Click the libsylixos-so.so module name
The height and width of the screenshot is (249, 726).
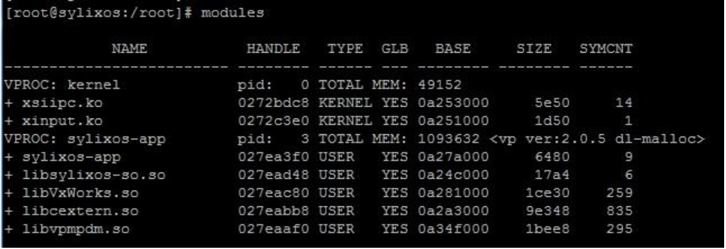(x=93, y=175)
